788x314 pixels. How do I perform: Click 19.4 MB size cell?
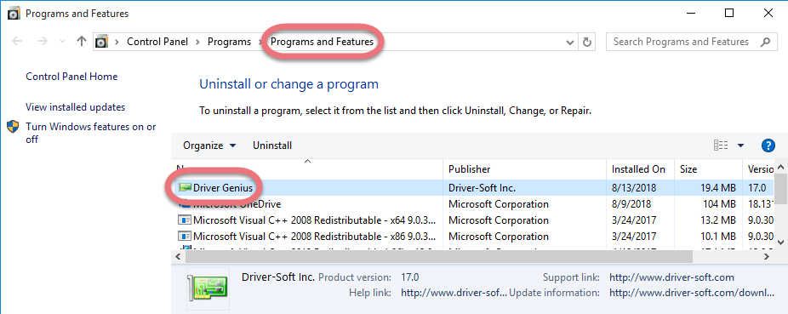click(717, 188)
